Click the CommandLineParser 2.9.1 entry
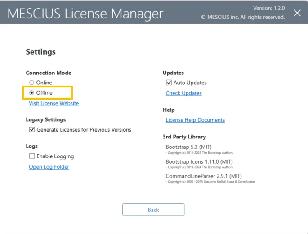 [203, 176]
